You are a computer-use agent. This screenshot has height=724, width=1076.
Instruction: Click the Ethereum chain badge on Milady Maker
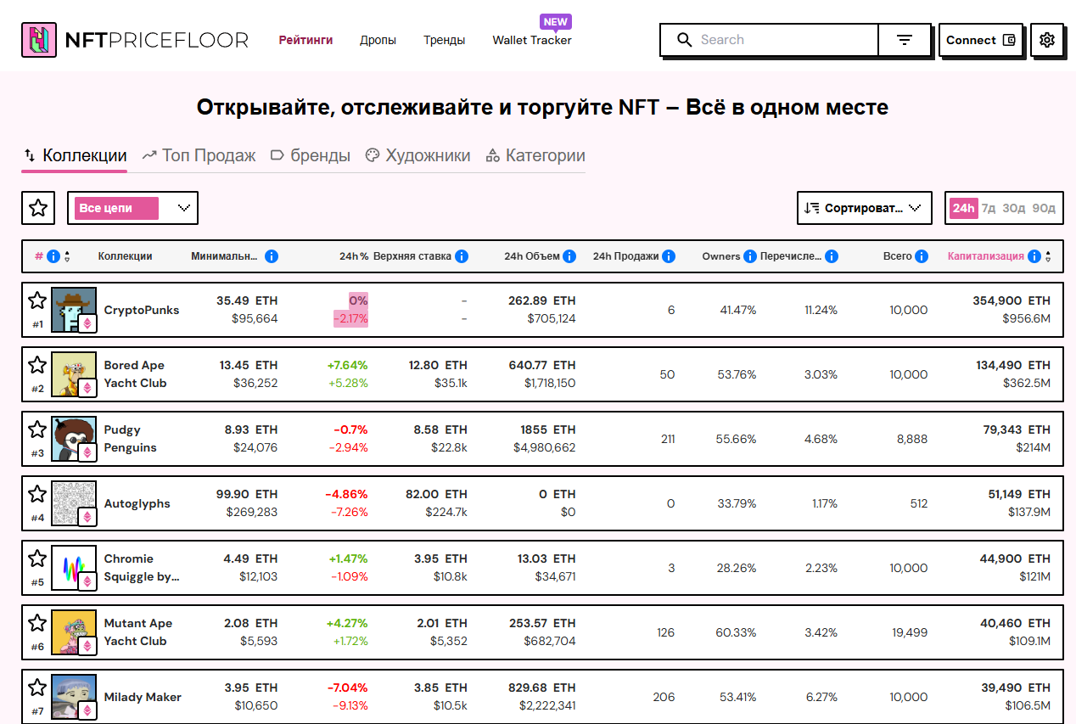pos(87,710)
